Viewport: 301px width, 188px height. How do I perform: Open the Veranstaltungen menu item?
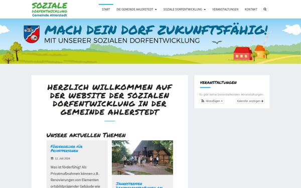[225, 9]
